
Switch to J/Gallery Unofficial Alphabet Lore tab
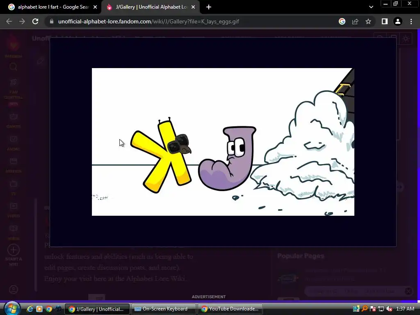point(150,7)
